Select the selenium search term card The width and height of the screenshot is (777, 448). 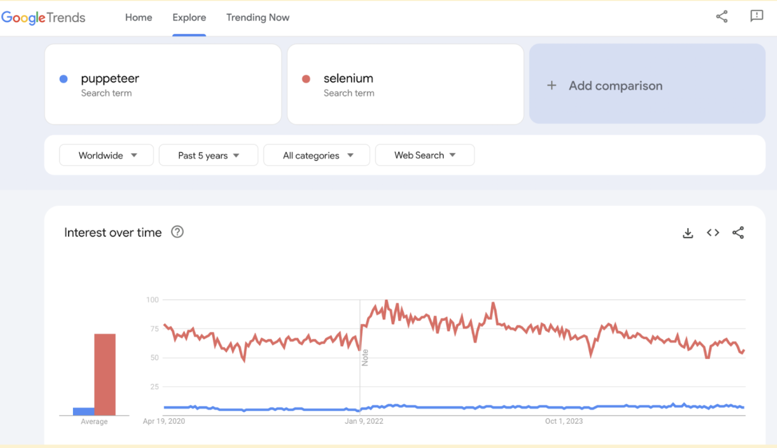pyautogui.click(x=406, y=84)
